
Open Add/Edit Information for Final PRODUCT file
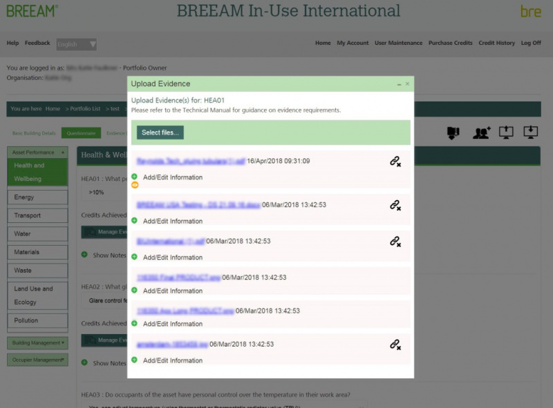[172, 291]
